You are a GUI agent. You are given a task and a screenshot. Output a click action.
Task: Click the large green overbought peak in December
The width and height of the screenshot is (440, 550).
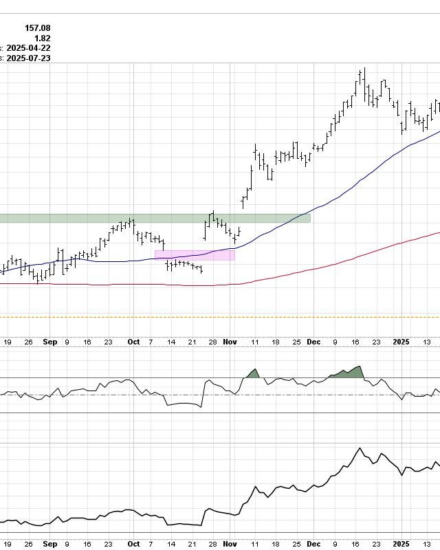357,371
